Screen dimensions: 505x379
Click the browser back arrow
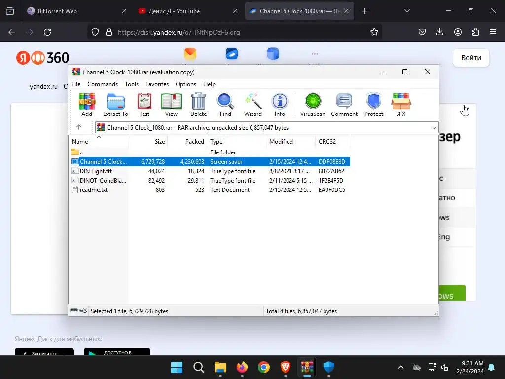(x=12, y=32)
